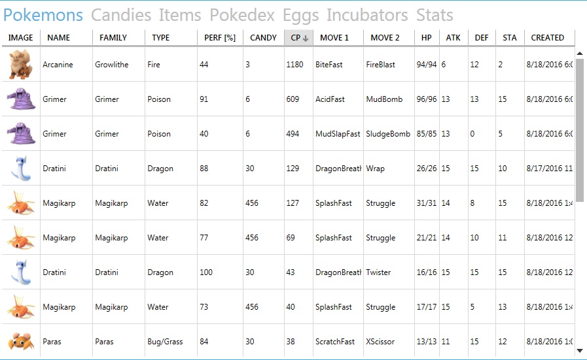Click the Grimer image with CP 609

pyautogui.click(x=21, y=99)
